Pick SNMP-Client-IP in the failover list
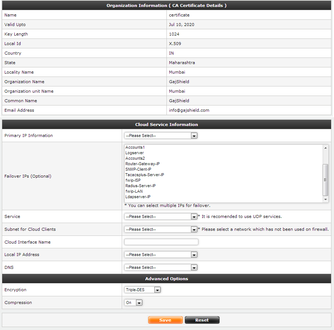334x330 pixels. point(138,169)
